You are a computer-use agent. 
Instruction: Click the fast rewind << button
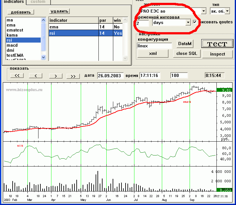click(17, 76)
